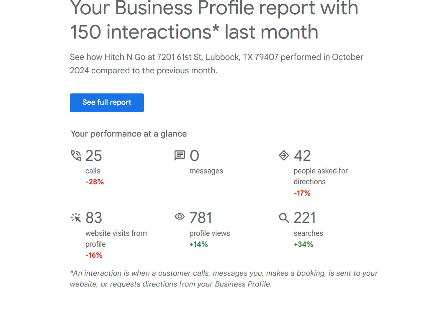Click the directions diamond icon
445x310 pixels.
pyautogui.click(x=284, y=155)
